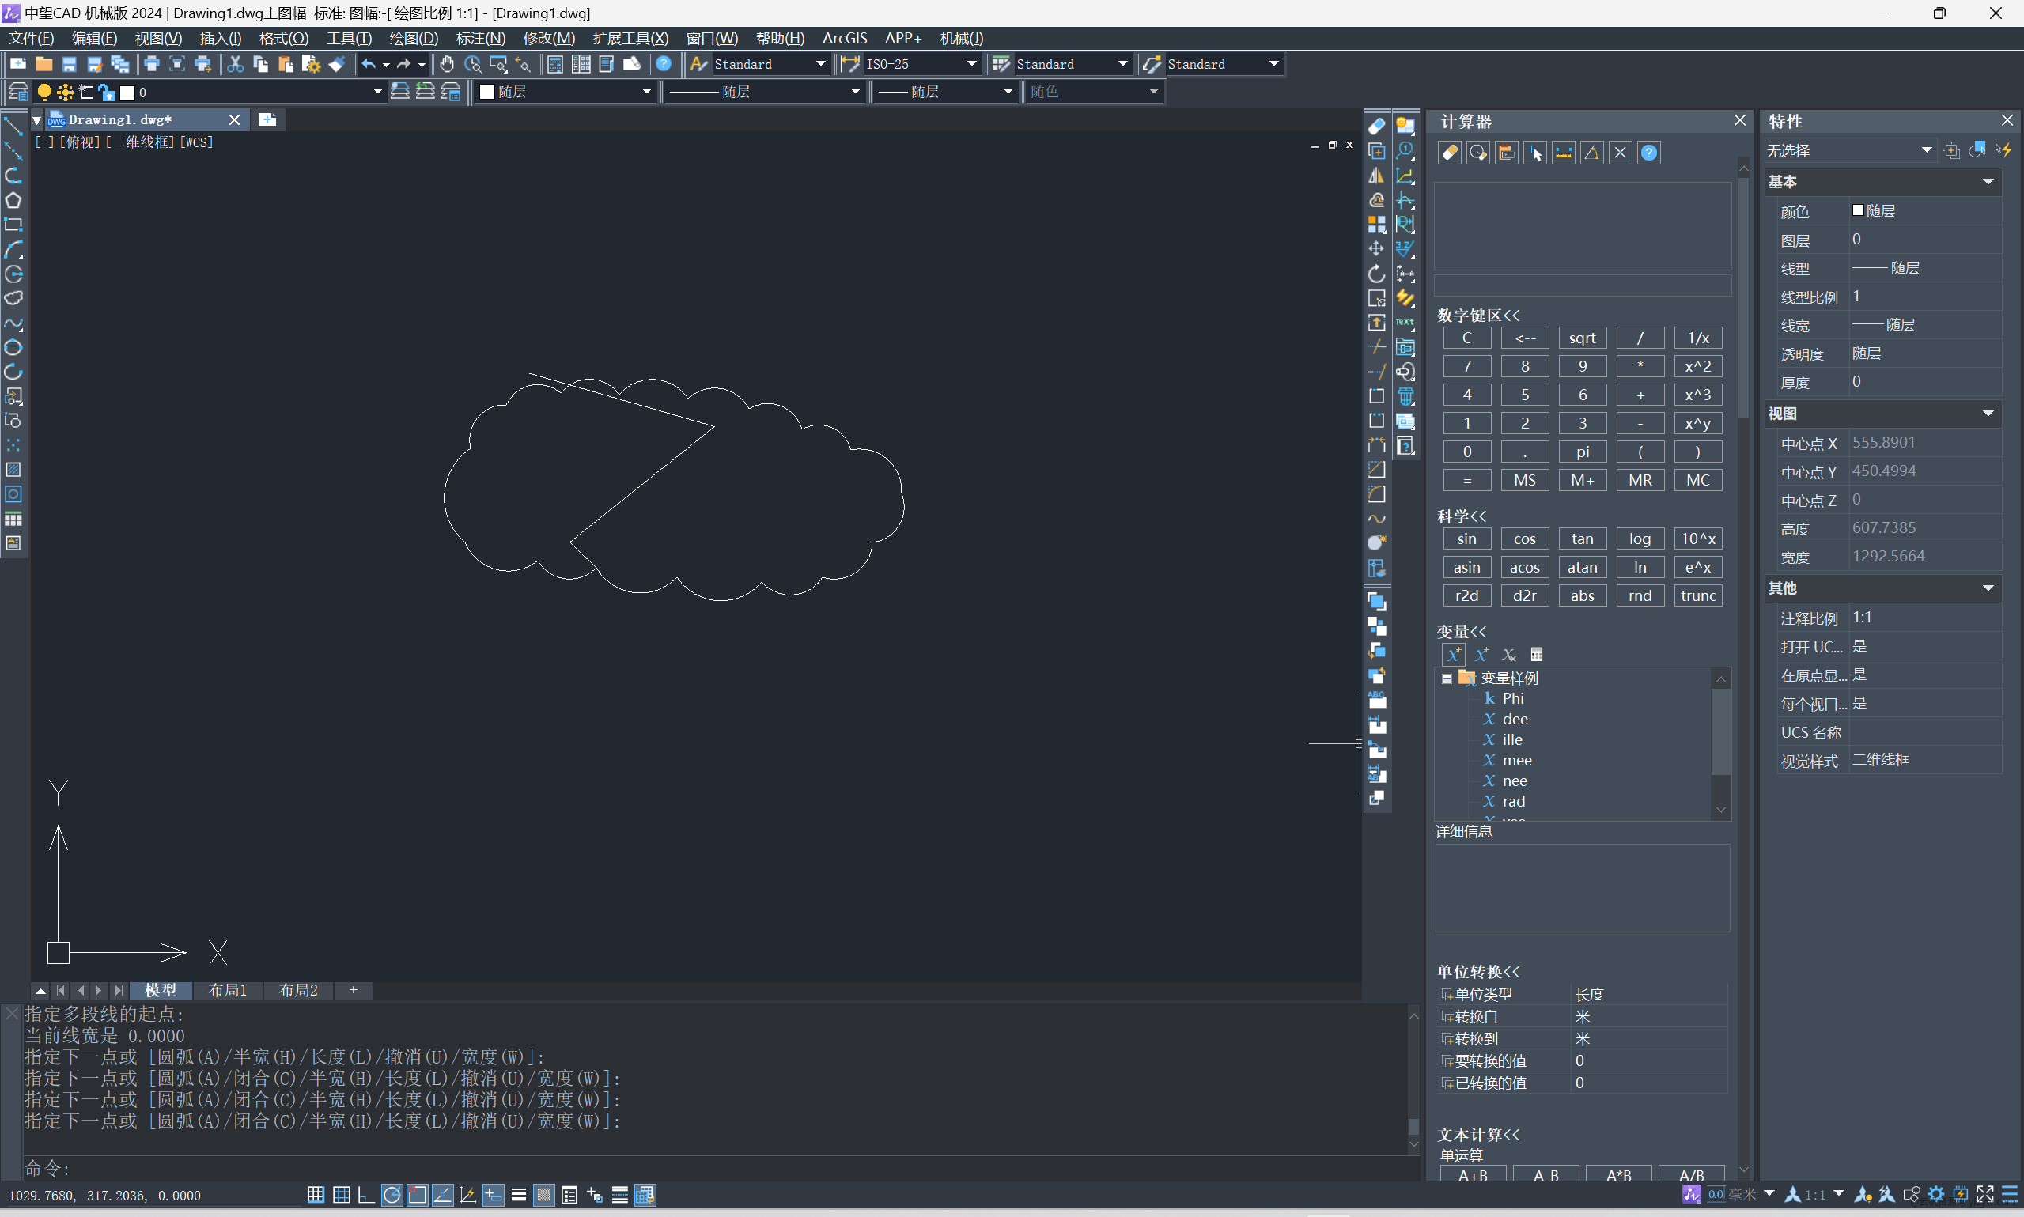Toggle Transparency display in status bar
This screenshot has width=2024, height=1217.
pyautogui.click(x=543, y=1195)
